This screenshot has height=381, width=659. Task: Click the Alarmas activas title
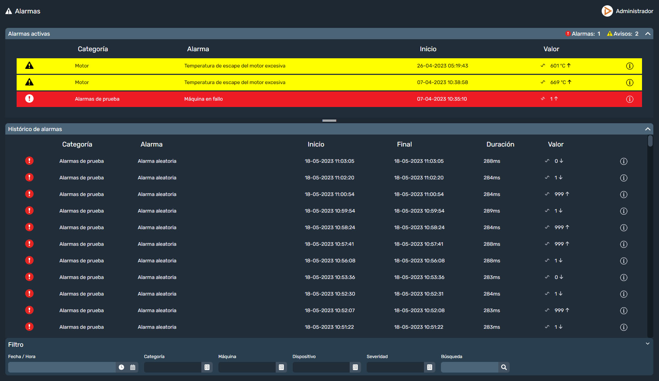29,34
